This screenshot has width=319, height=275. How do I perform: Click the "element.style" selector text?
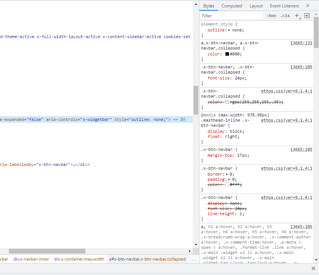point(216,24)
